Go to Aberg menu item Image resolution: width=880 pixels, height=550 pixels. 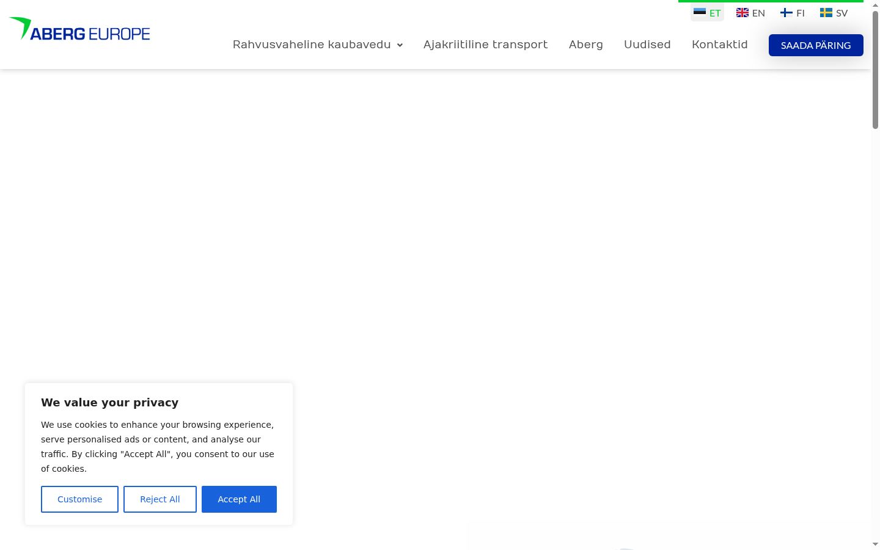(x=585, y=45)
